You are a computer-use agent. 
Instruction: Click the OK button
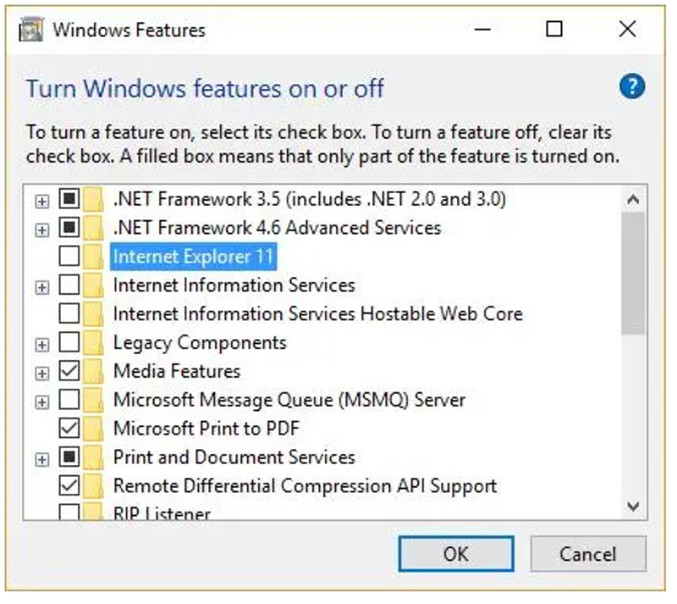pos(455,554)
